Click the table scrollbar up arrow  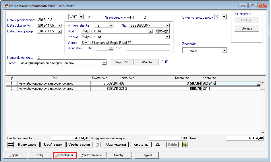coord(263,83)
